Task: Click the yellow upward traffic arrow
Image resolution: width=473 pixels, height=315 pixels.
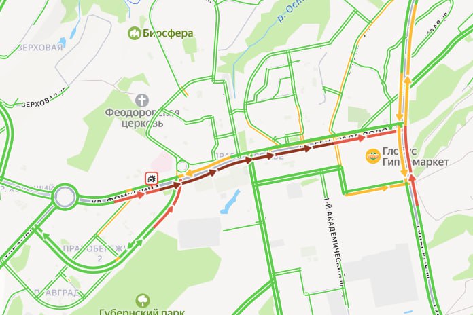Action: click(407, 80)
